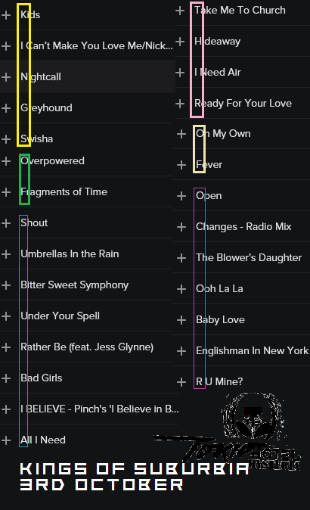310x510 pixels.
Task: Select the Fragments of Time track
Action: 64,192
